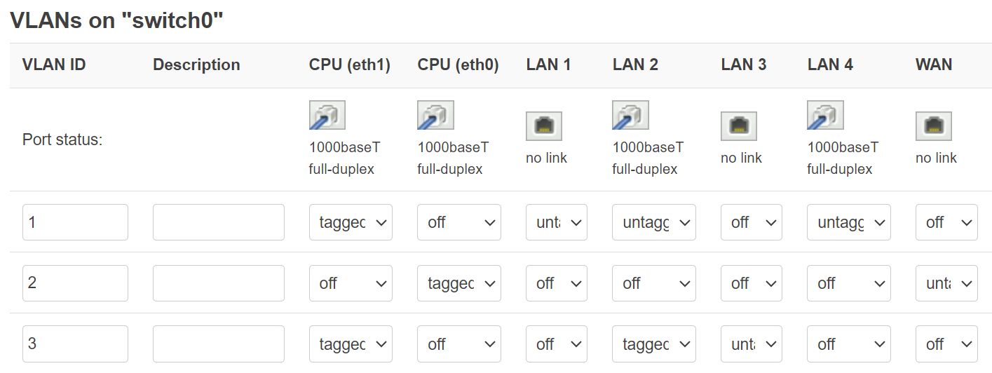The width and height of the screenshot is (992, 373).
Task: Focus the Description field for VLAN 1
Action: tap(219, 222)
